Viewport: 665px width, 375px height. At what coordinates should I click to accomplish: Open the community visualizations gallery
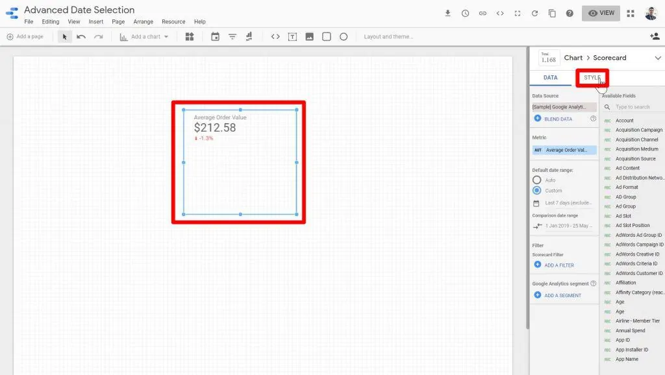(x=190, y=36)
